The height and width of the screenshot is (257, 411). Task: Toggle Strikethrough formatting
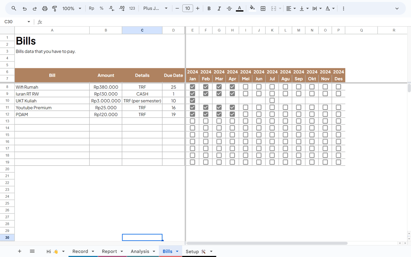(x=229, y=8)
